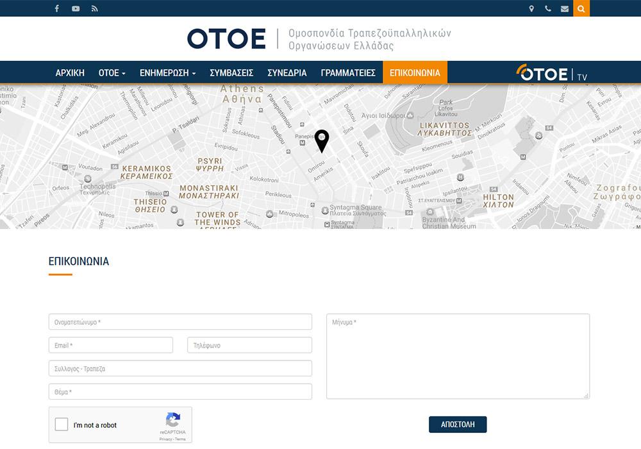
Task: Focus the Τηλέφωνο phone field
Action: coord(250,345)
